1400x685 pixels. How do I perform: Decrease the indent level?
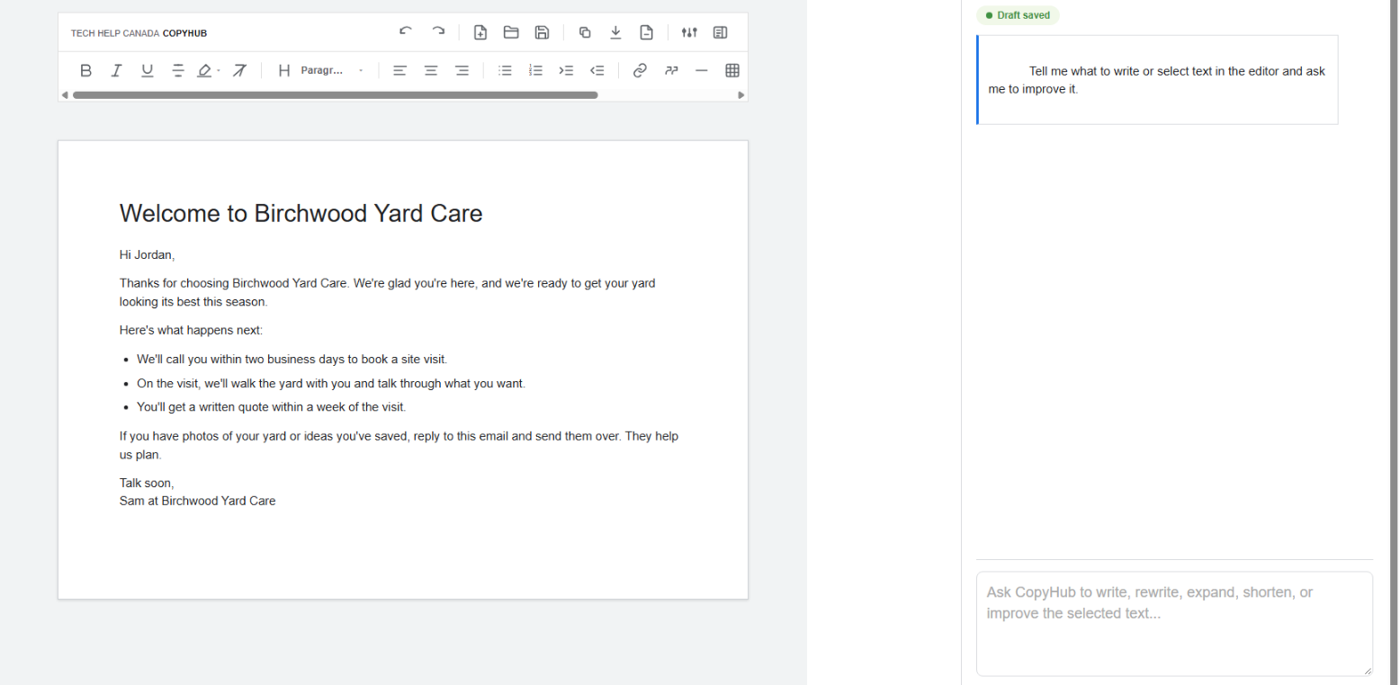[x=597, y=70]
